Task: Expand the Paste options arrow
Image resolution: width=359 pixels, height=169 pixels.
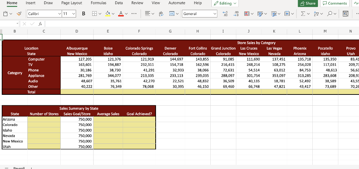Action: [11, 14]
